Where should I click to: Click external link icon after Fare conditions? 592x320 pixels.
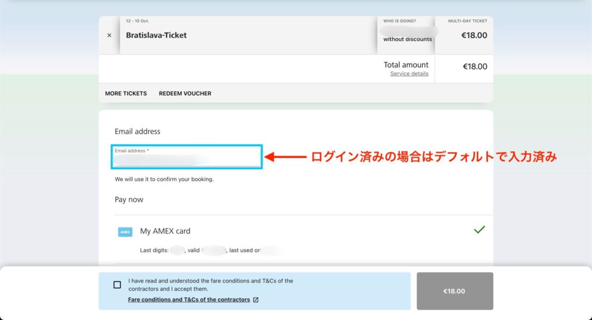256,300
